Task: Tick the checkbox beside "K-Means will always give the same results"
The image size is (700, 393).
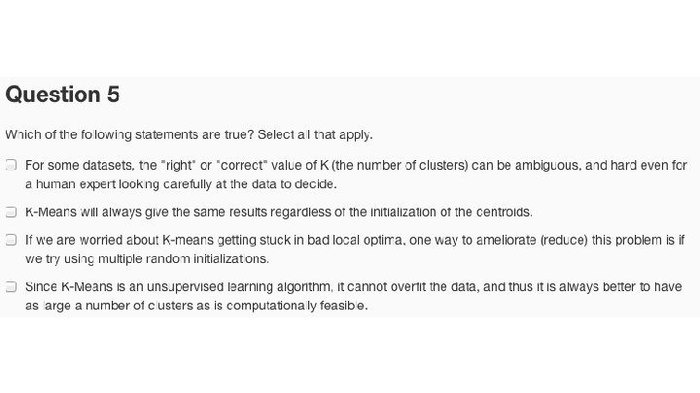Action: pos(11,212)
